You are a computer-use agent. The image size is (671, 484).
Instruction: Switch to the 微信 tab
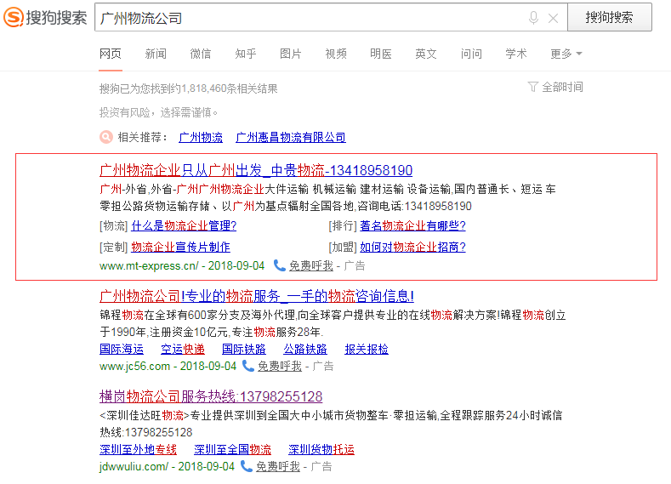pos(200,54)
